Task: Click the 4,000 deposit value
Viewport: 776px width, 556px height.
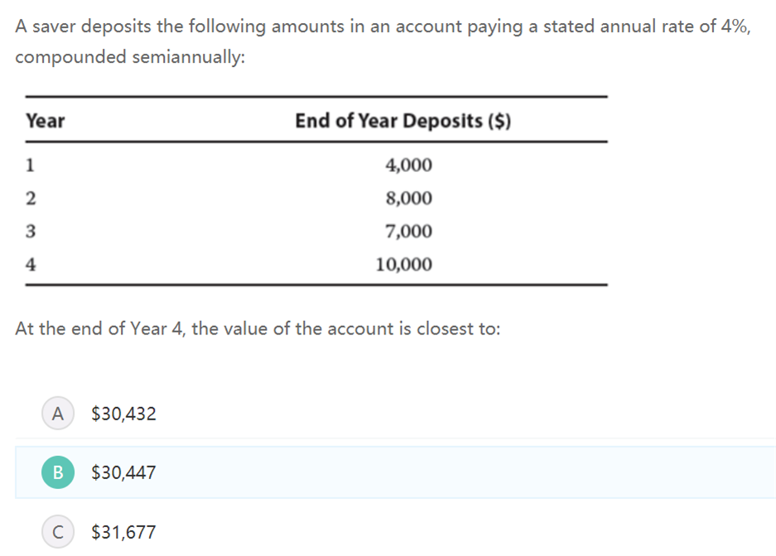Action: 408,165
